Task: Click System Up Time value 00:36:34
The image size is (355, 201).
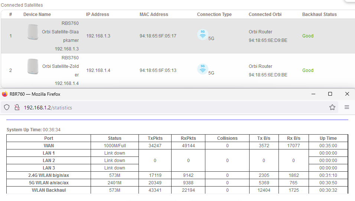Action: pyautogui.click(x=52, y=130)
